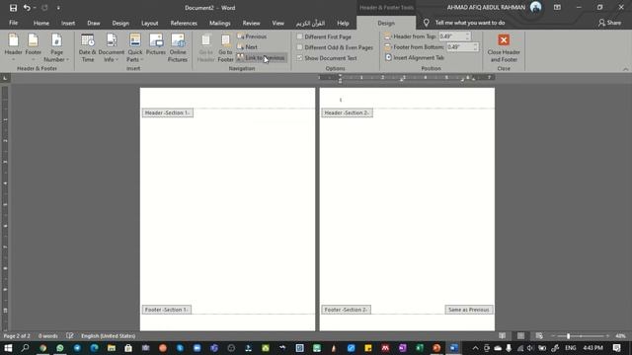Save the document from Quick Access toolbar

[x=13, y=8]
